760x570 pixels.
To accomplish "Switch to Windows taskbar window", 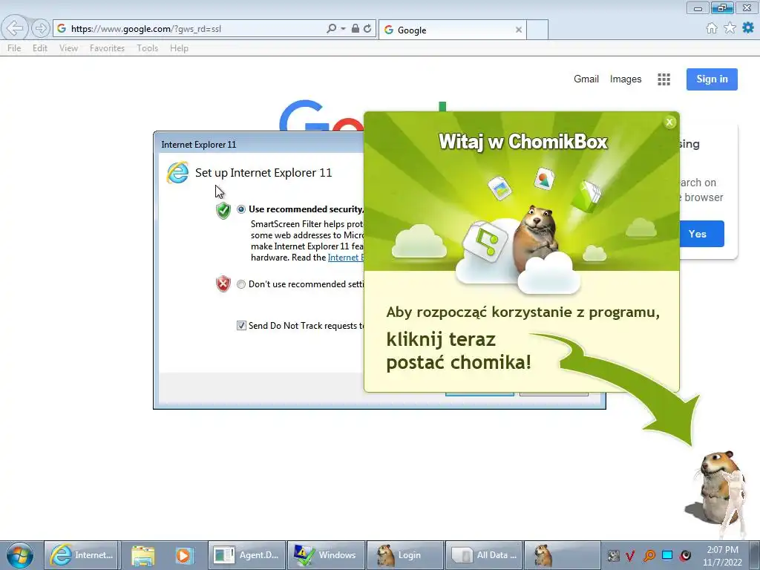I will pyautogui.click(x=327, y=555).
